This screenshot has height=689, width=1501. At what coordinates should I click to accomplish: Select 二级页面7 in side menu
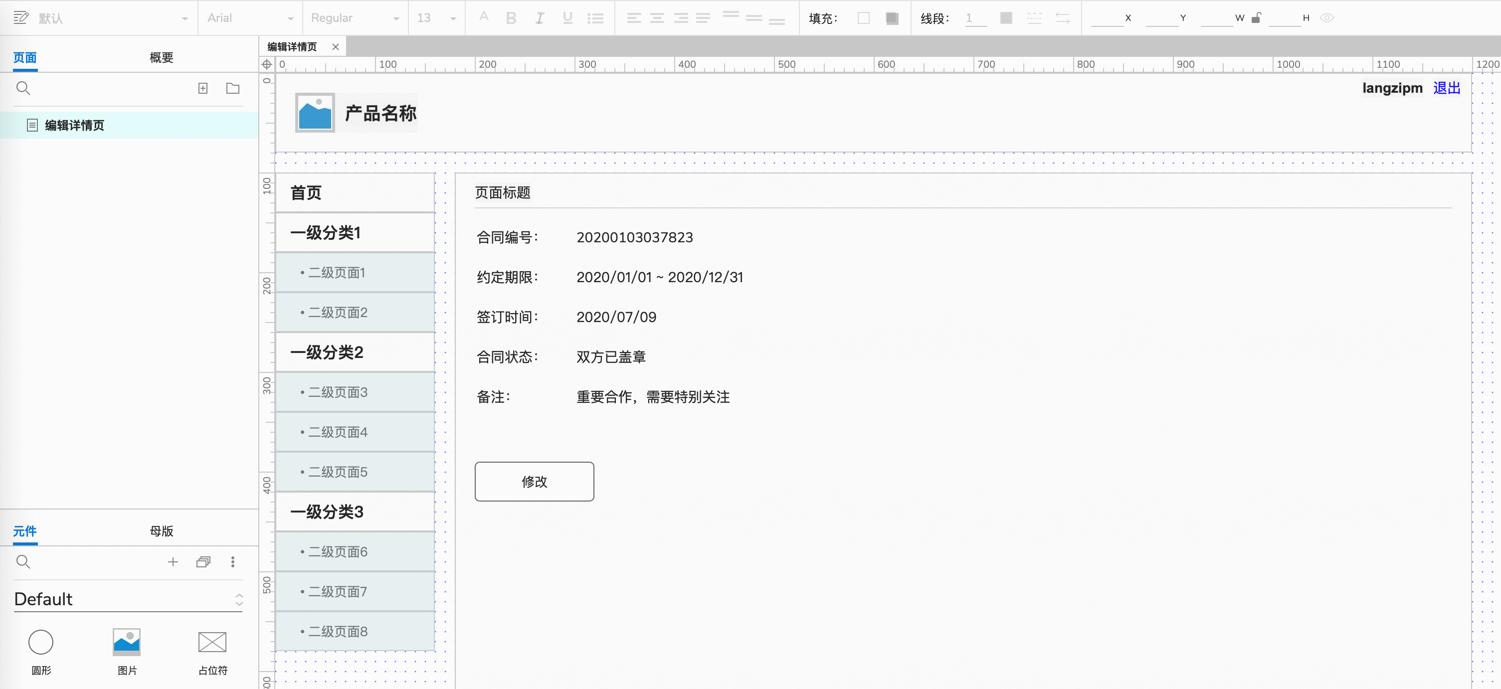tap(355, 592)
